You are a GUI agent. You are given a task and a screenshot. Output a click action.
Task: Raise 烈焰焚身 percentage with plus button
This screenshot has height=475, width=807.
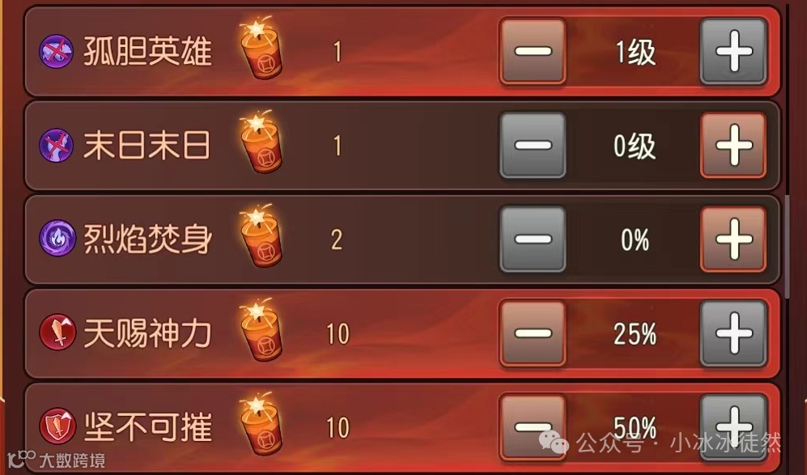pos(733,240)
